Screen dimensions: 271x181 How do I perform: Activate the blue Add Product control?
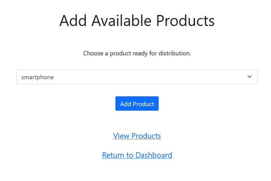point(137,103)
